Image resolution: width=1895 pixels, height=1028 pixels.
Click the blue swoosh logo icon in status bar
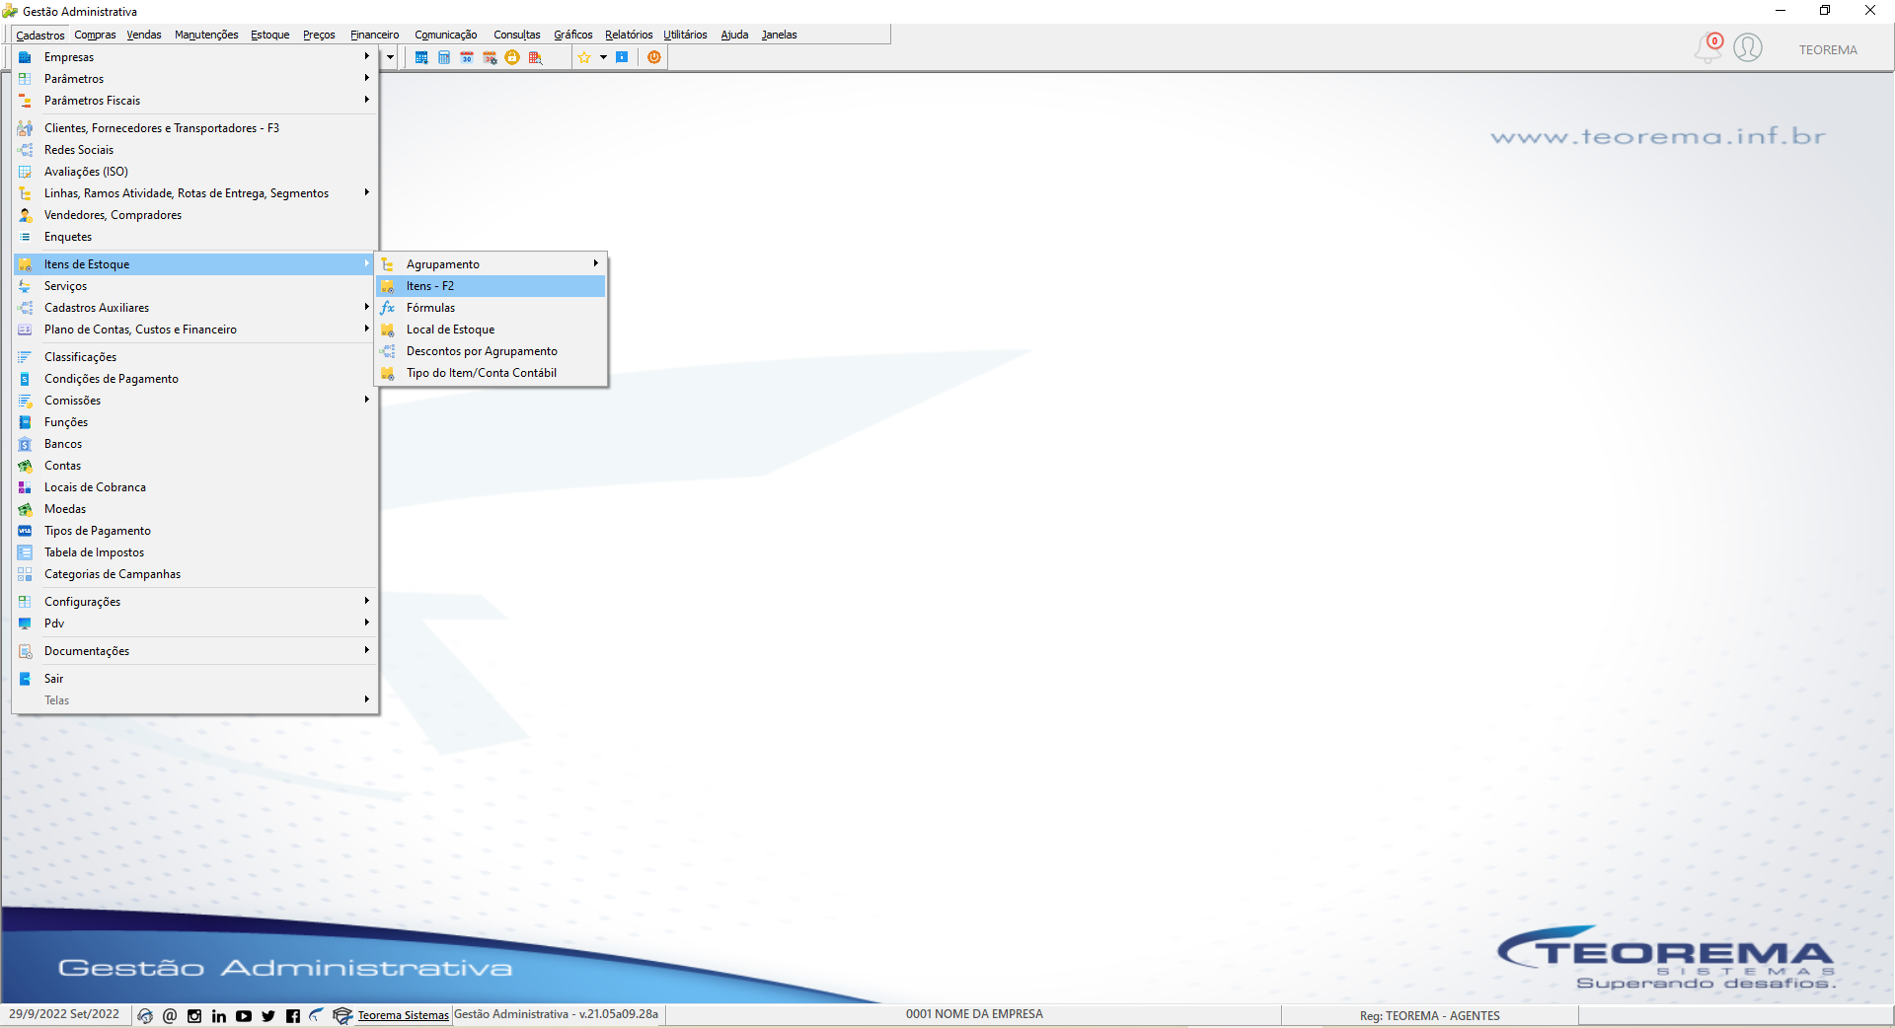(317, 1015)
